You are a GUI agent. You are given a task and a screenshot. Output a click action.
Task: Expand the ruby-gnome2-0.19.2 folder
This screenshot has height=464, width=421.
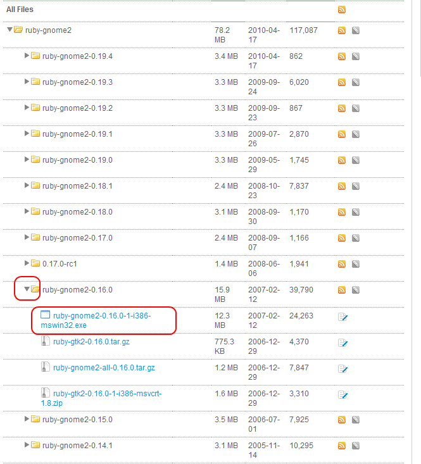click(x=27, y=108)
